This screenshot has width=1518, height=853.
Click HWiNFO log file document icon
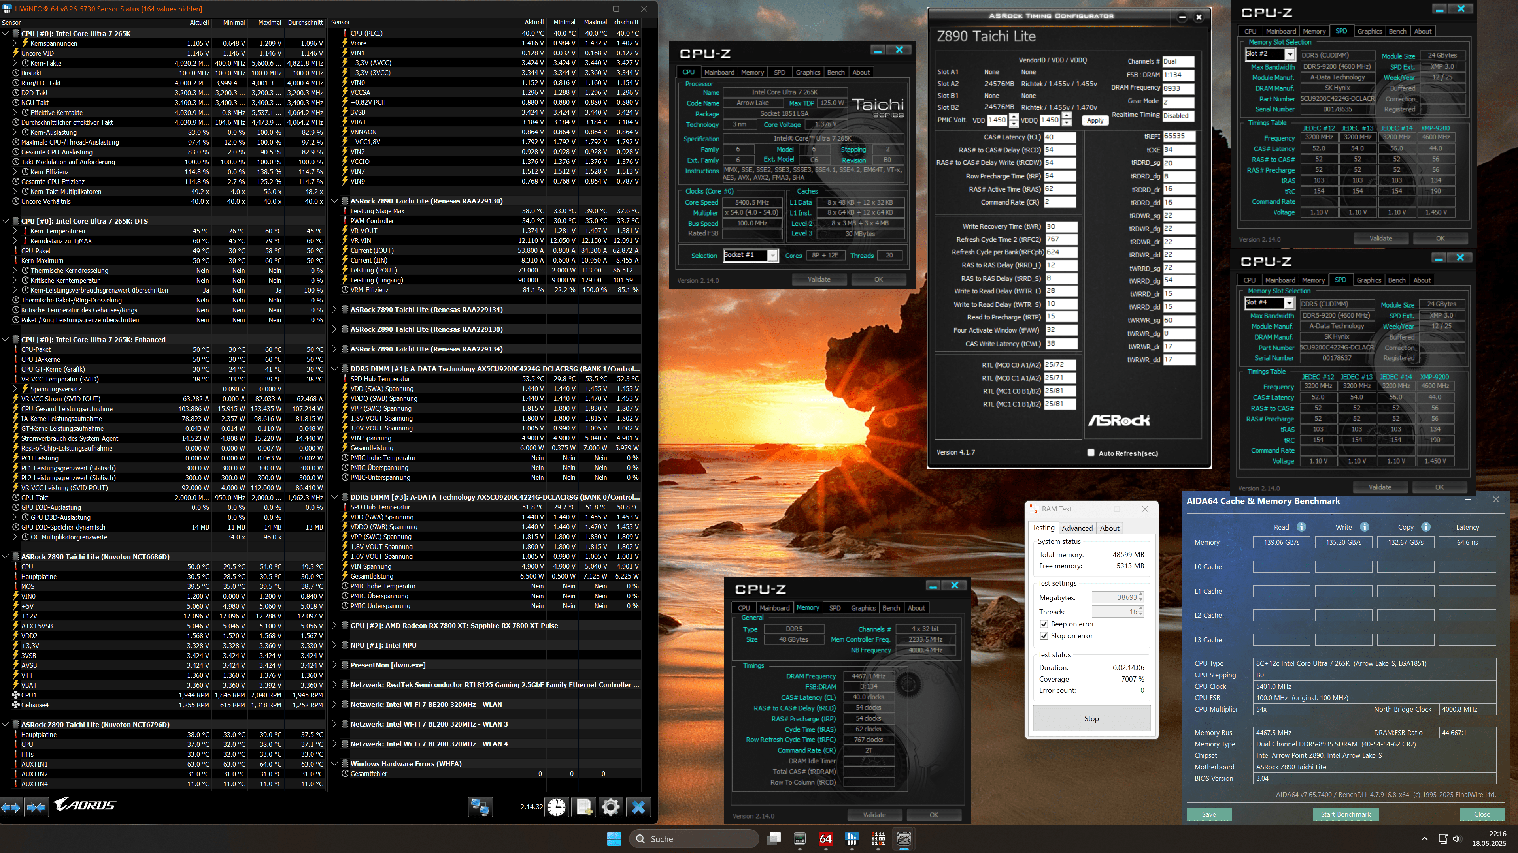(x=583, y=807)
